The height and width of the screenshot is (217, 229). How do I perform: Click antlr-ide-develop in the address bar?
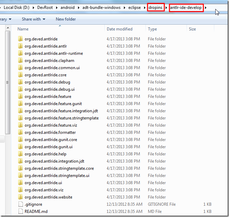tap(186, 8)
